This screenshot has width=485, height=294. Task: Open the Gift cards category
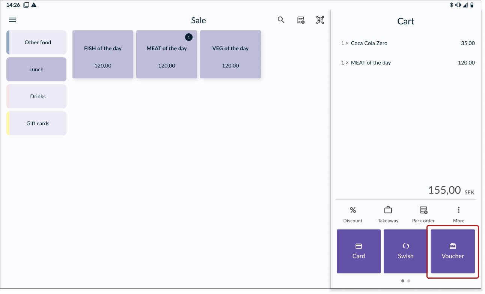37,123
